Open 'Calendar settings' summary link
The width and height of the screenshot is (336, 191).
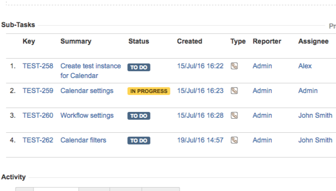click(87, 91)
